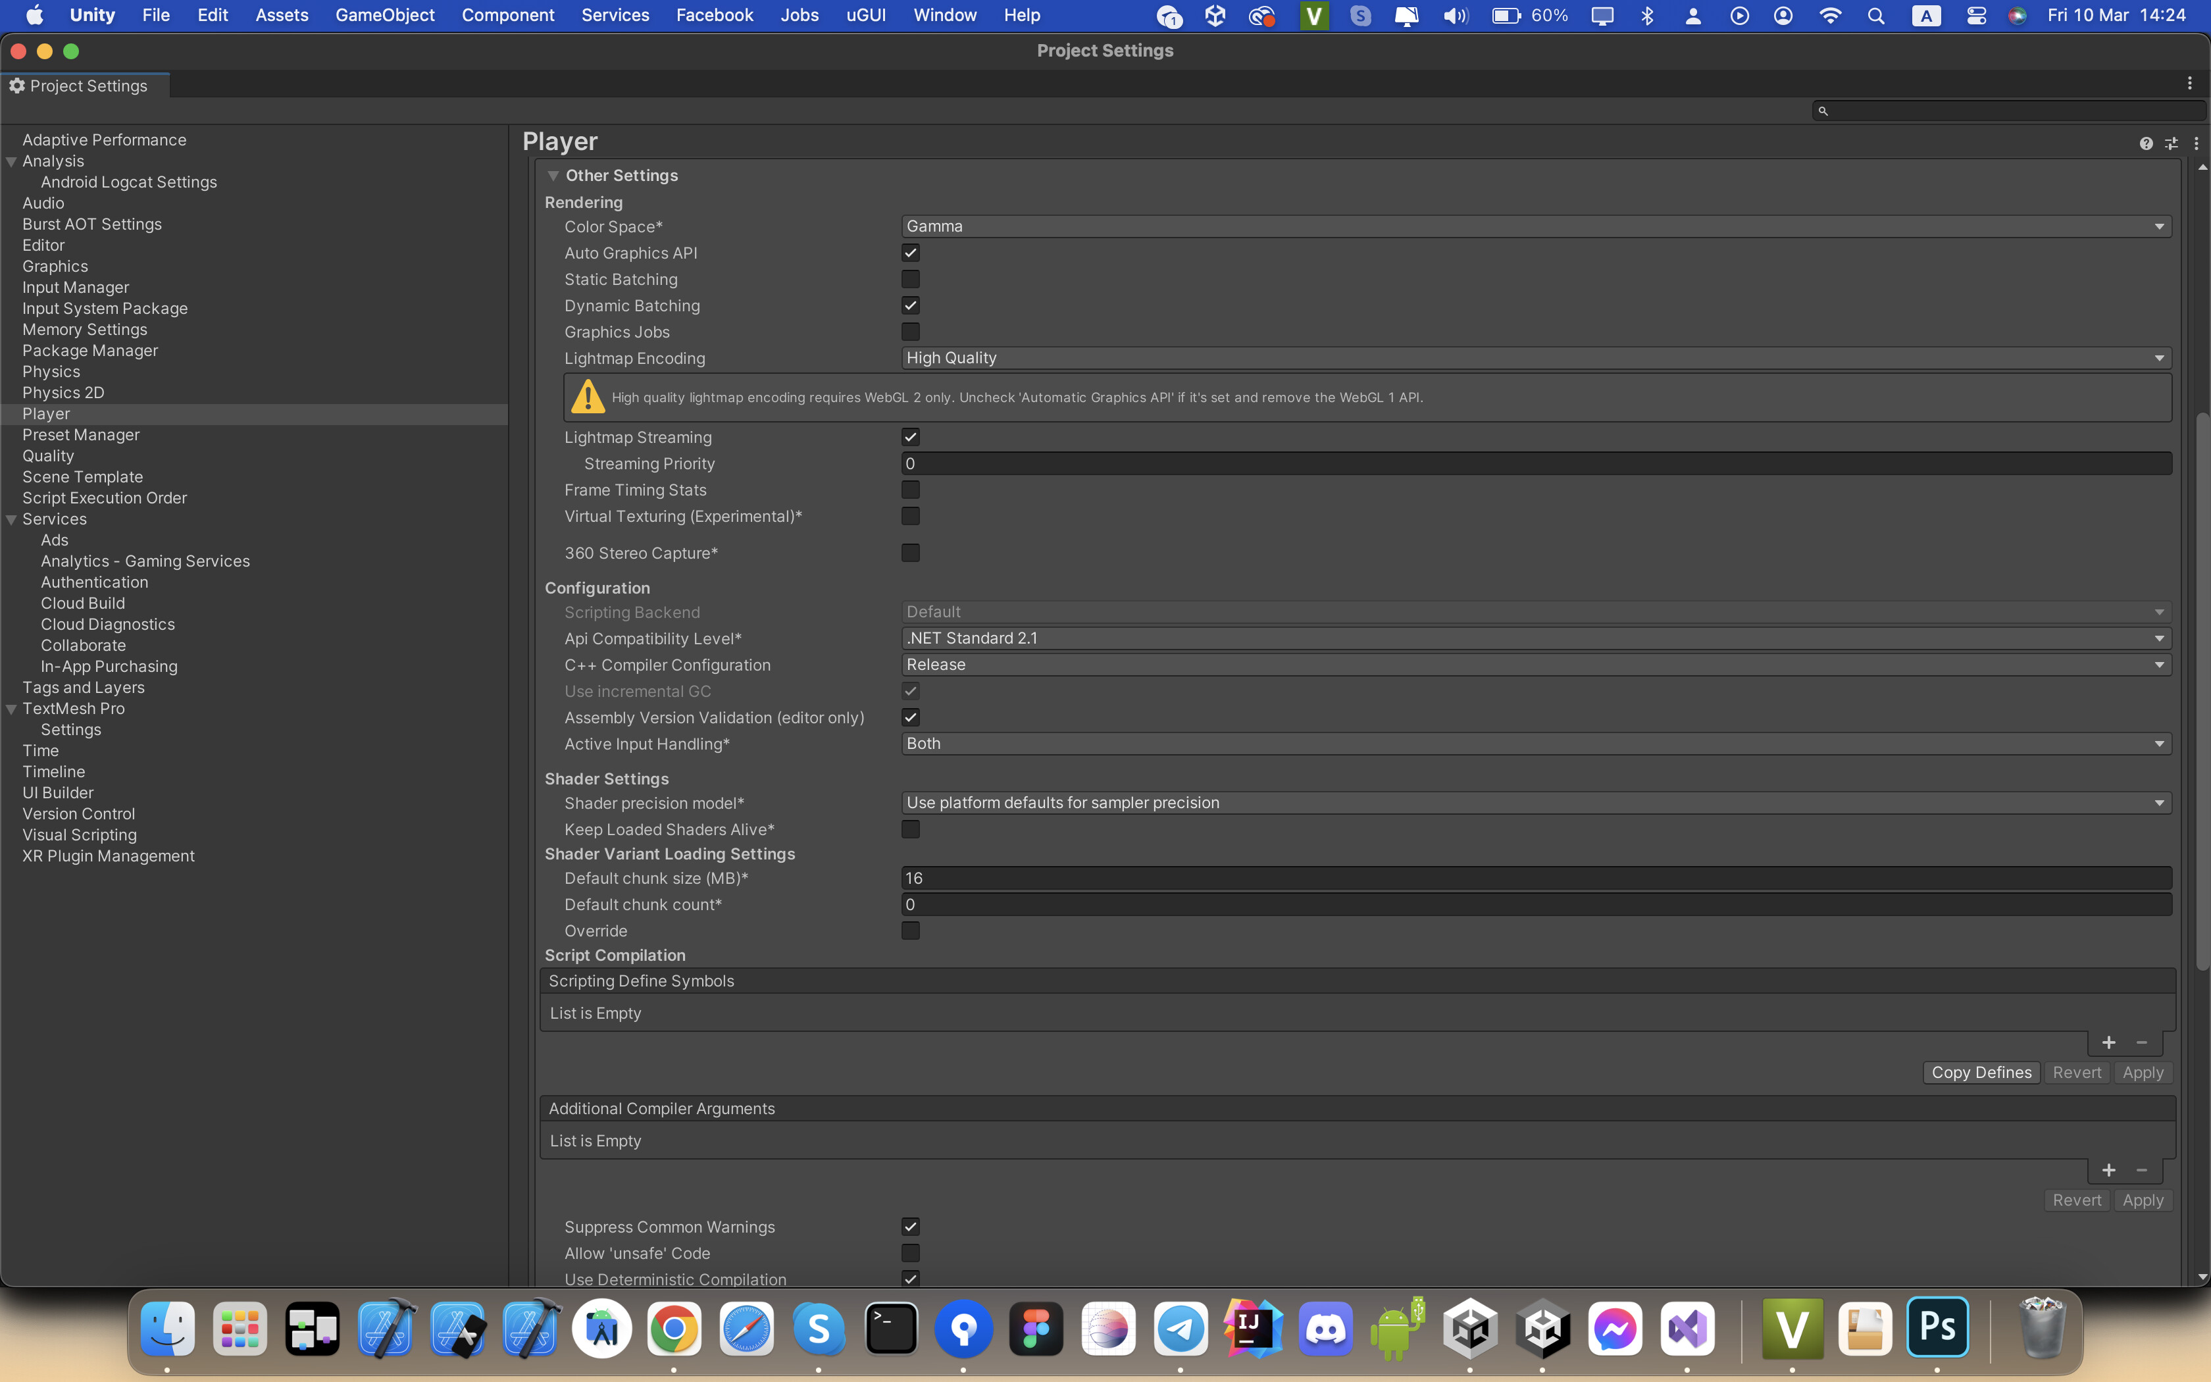The width and height of the screenshot is (2211, 1382).
Task: Open Photoshop from the dock
Action: tap(1937, 1327)
